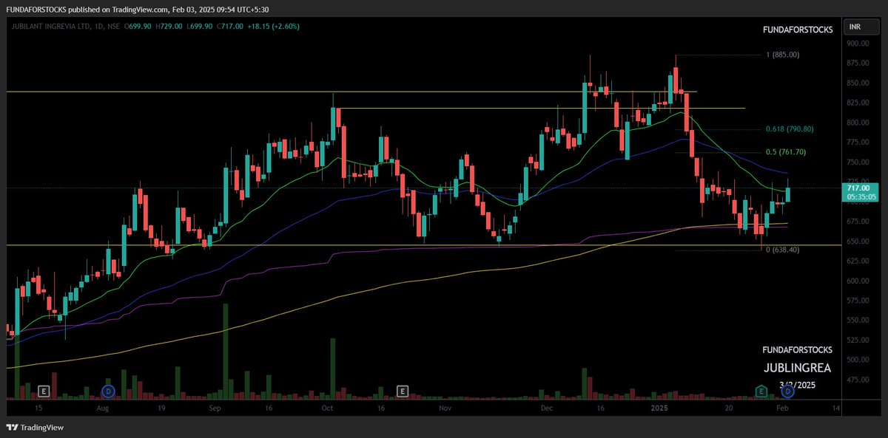Click the current price label 717.00
The image size is (888, 438).
point(861,188)
